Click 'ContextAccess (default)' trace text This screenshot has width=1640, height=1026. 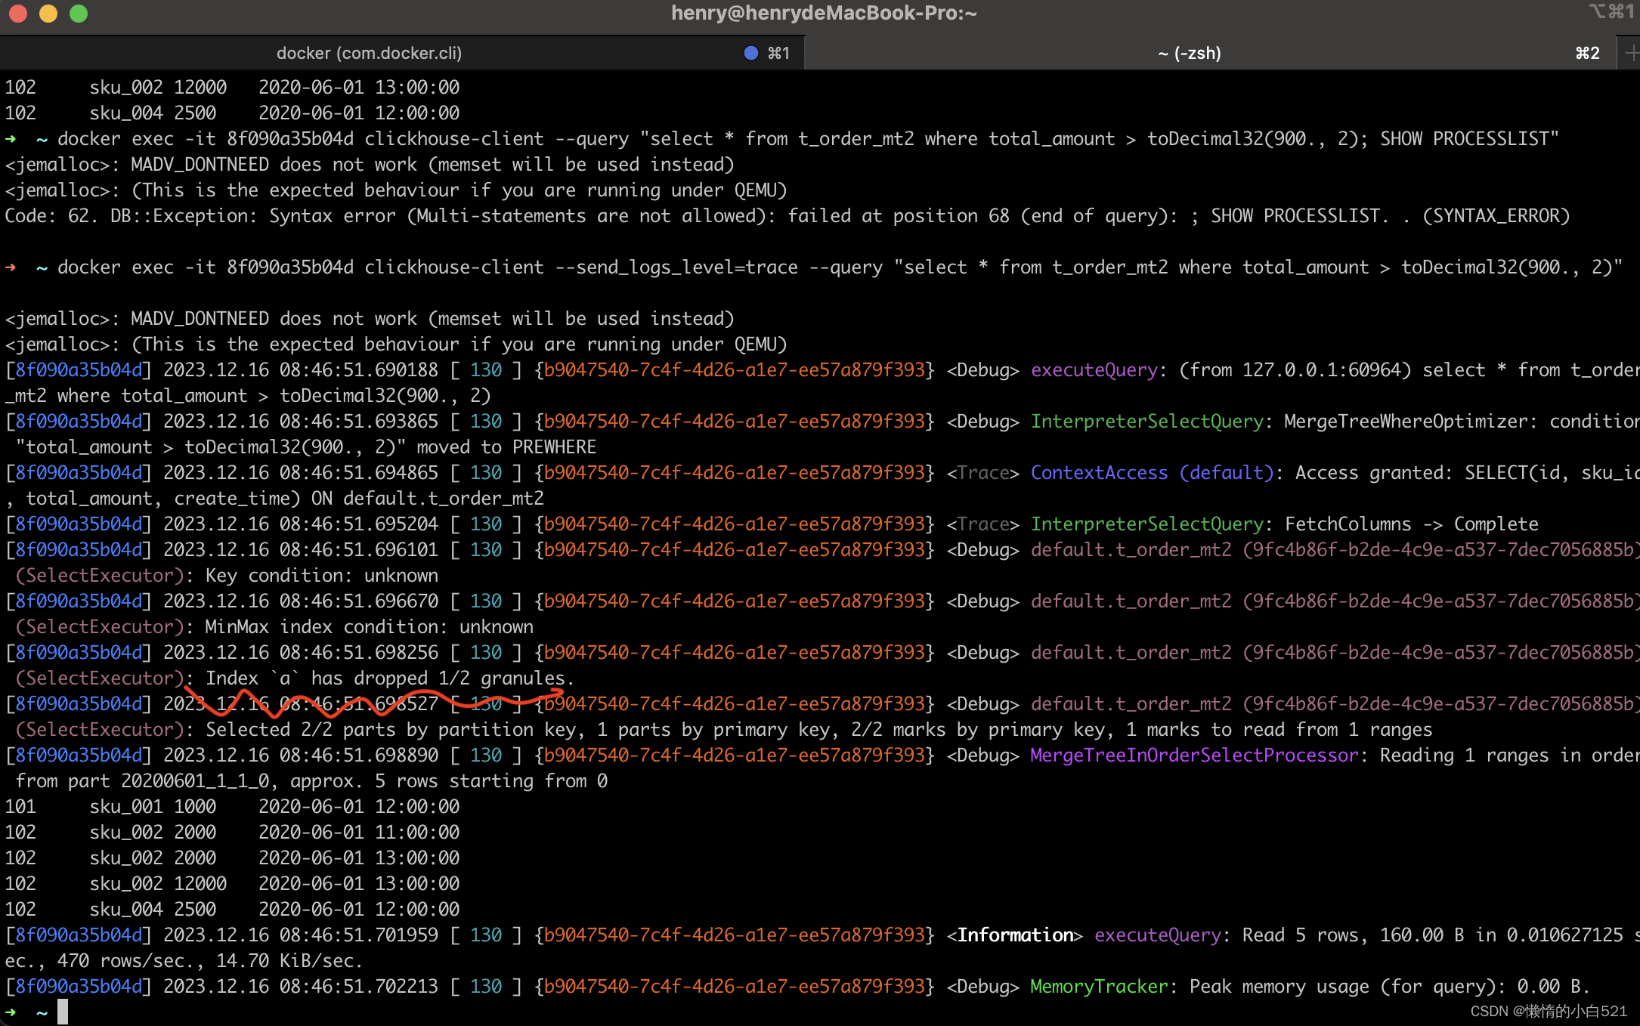[x=1152, y=473]
